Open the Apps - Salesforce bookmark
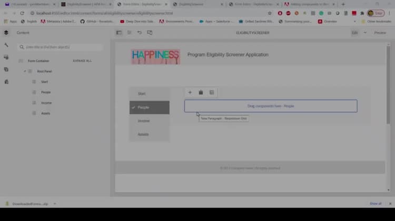 (x=216, y=22)
